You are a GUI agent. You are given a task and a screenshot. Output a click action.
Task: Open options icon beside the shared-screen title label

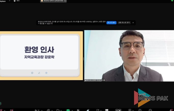pyautogui.click(x=65, y=1)
